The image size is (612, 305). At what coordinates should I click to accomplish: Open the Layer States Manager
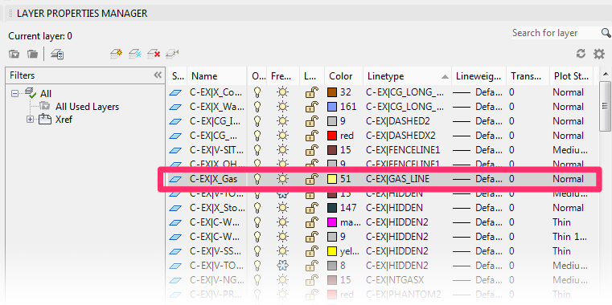pyautogui.click(x=57, y=54)
